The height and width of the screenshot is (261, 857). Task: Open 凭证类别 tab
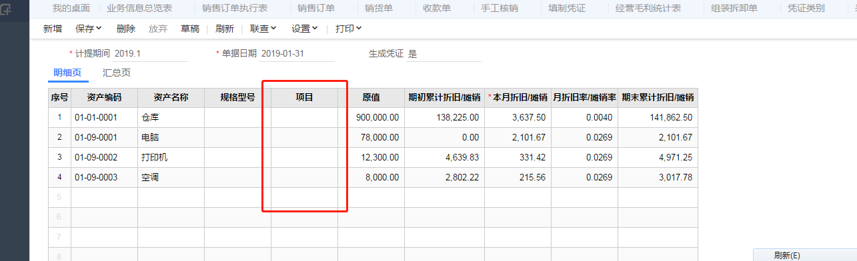click(x=806, y=9)
